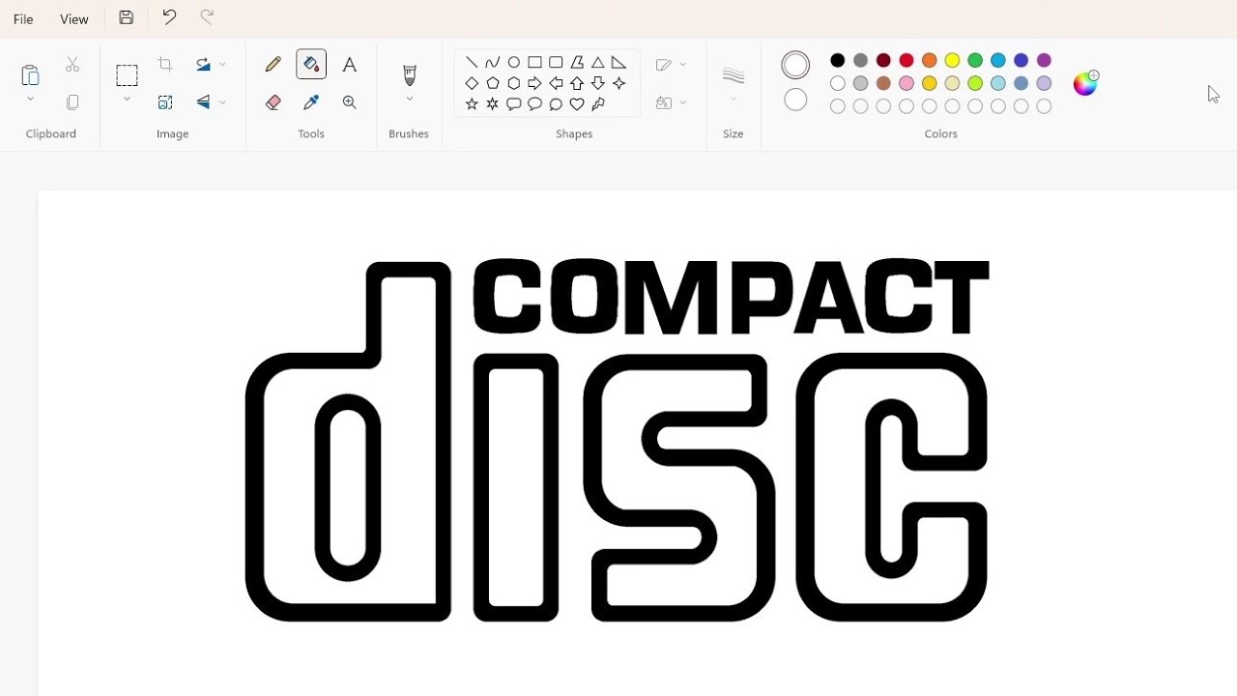
Task: Click the Copy icon
Action: click(x=72, y=102)
